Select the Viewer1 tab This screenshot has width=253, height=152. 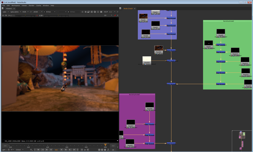tap(9, 9)
